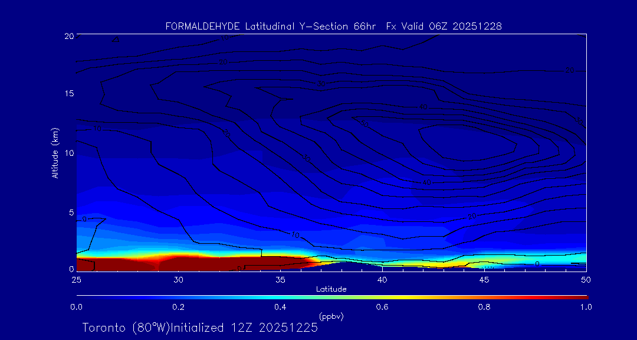
Task: Click the 0.6 colorbar scale label
Action: point(382,307)
